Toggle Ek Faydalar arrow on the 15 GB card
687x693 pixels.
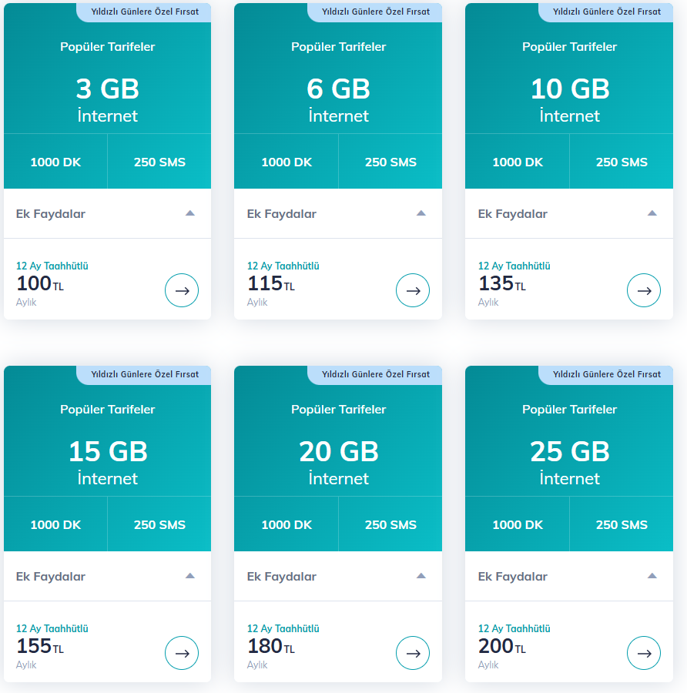190,576
